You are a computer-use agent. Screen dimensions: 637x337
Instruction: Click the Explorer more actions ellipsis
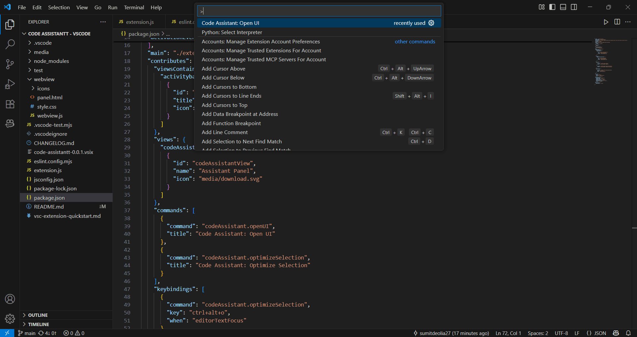tap(103, 22)
